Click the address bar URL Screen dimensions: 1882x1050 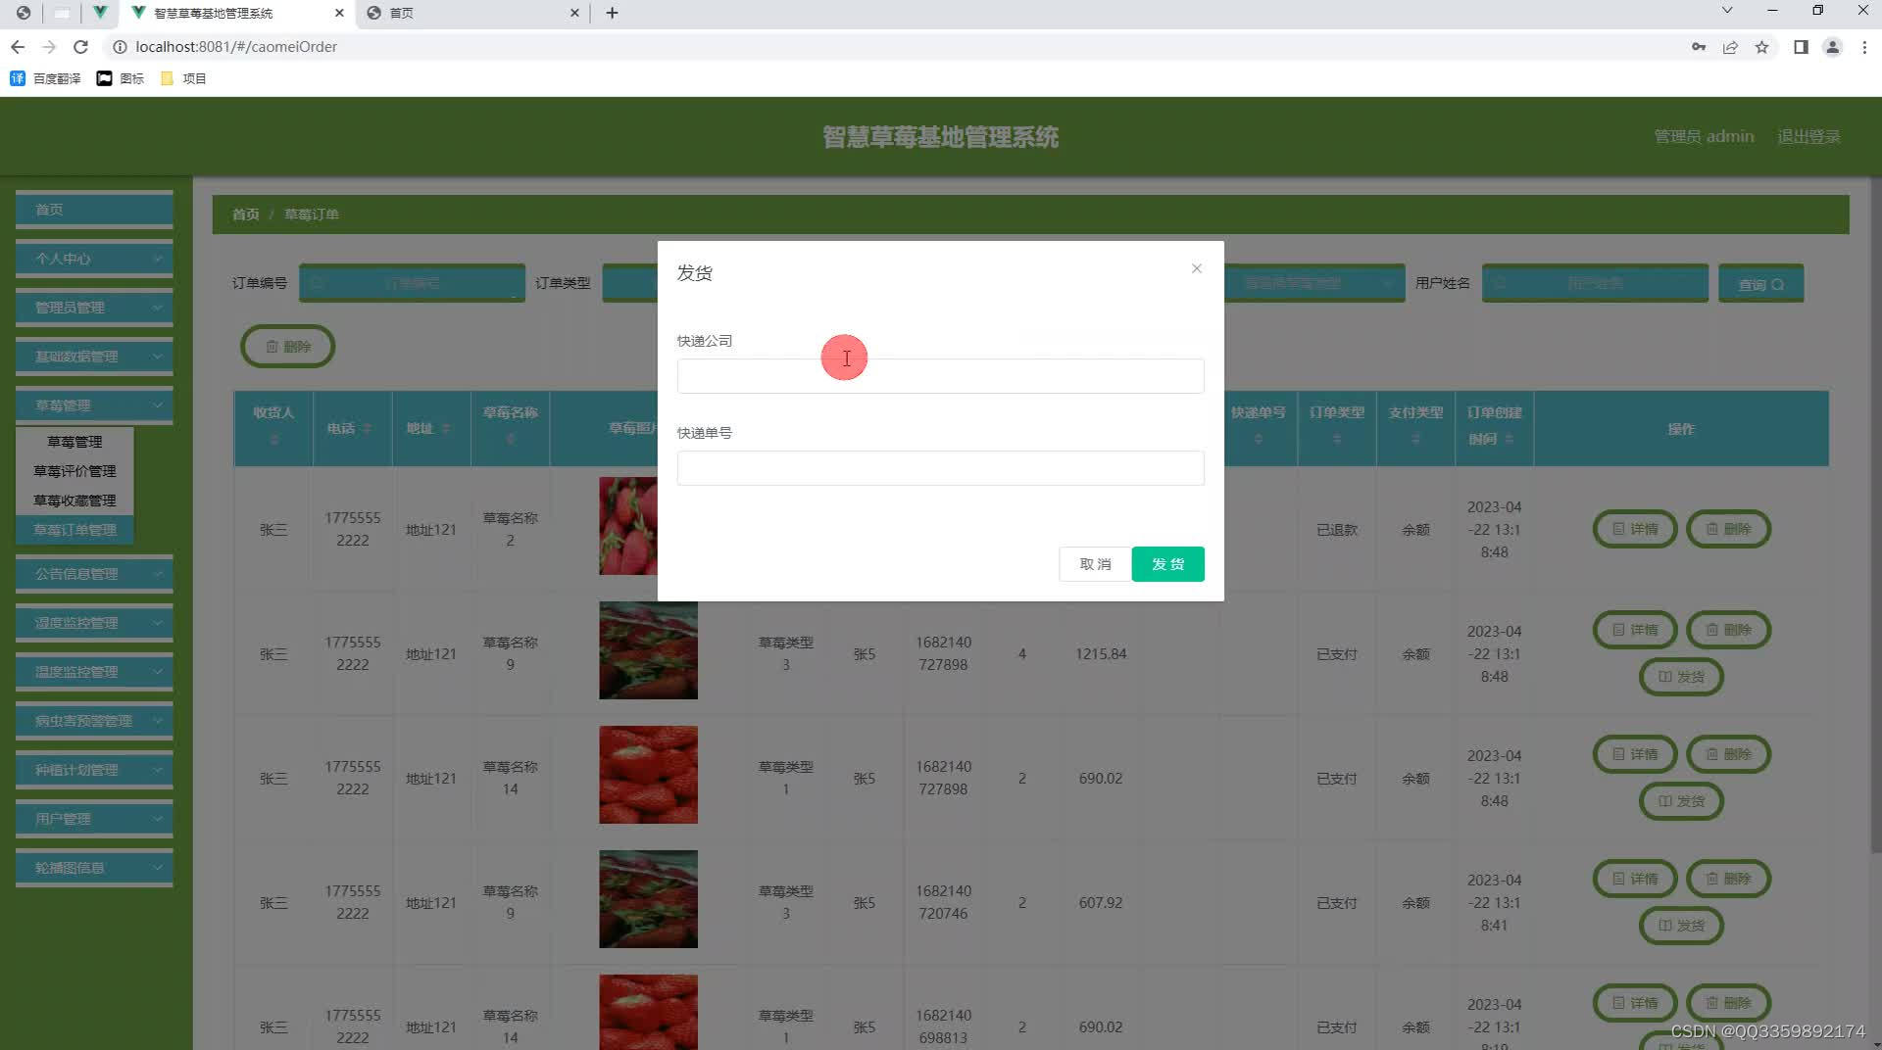235,47
